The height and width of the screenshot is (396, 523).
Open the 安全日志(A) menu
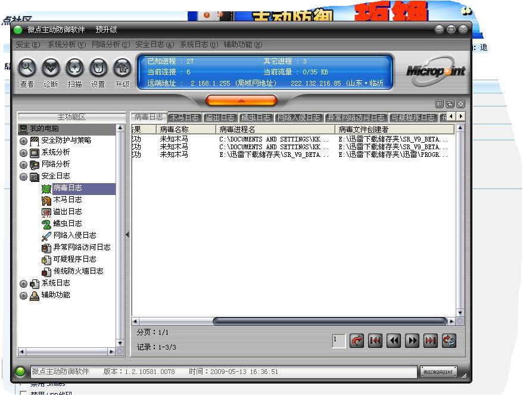click(x=155, y=45)
